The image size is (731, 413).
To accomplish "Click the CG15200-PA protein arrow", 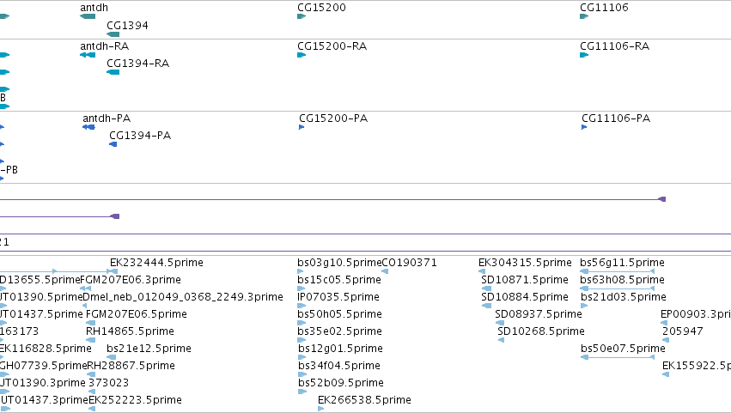I will [302, 127].
